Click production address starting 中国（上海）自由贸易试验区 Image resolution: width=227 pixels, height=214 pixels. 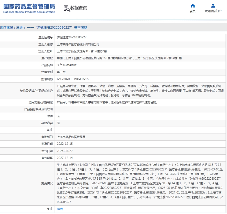coord(119,58)
